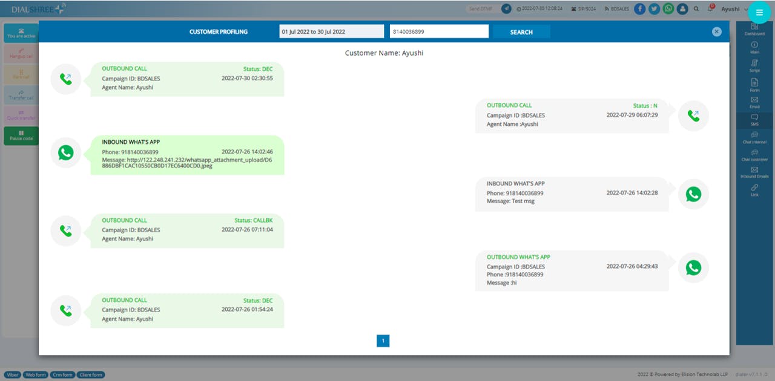Click the contact profile icon in top bar
The height and width of the screenshot is (381, 775).
(683, 9)
